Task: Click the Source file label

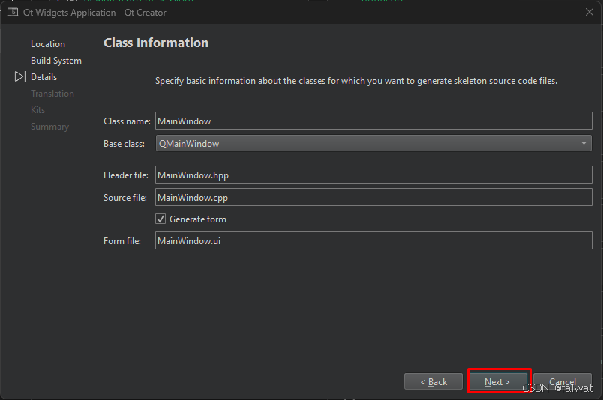Action: pyautogui.click(x=125, y=198)
